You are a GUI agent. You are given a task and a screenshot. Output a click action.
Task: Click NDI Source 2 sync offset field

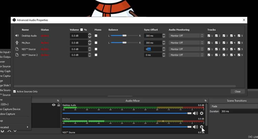[153, 55]
